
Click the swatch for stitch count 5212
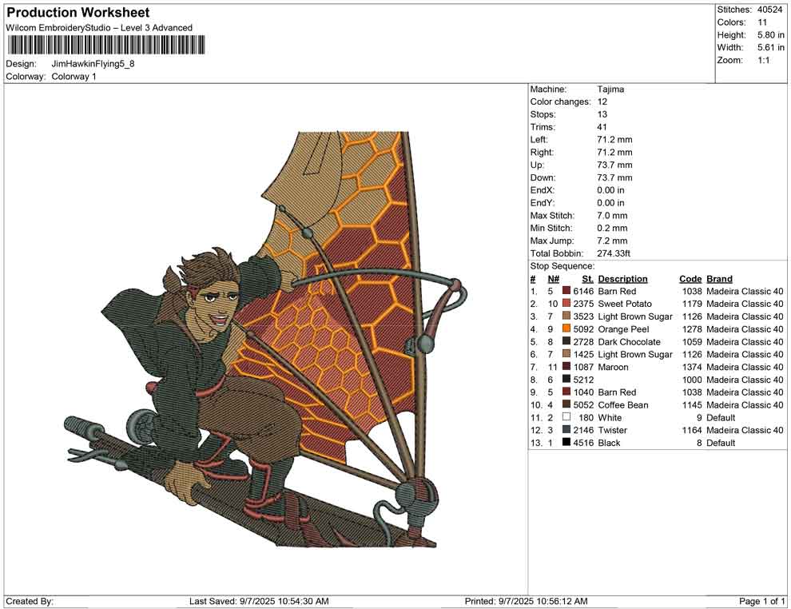pos(566,380)
